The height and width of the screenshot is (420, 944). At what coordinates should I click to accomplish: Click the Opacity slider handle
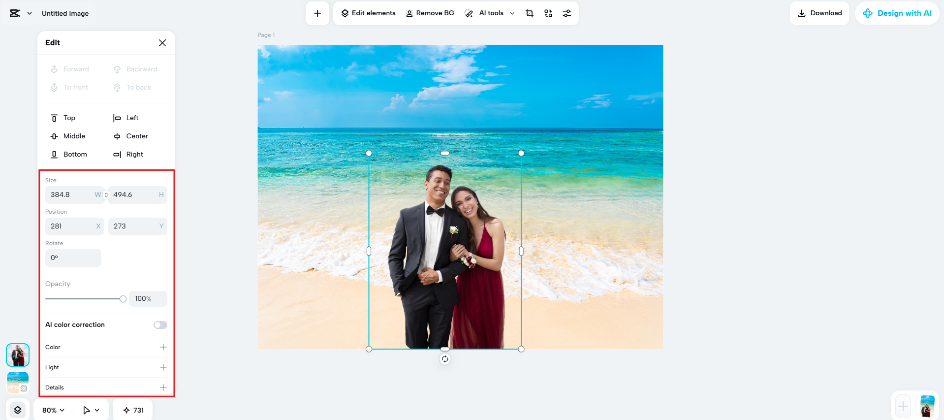(x=123, y=299)
